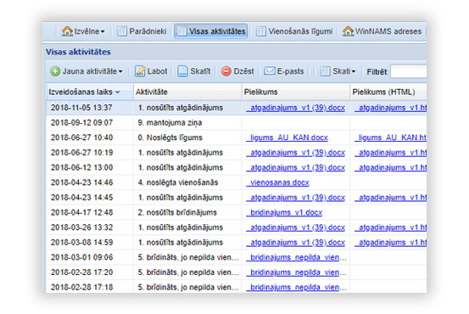The height and width of the screenshot is (314, 469).
Task: Open the Izvēlne menu
Action: [83, 31]
